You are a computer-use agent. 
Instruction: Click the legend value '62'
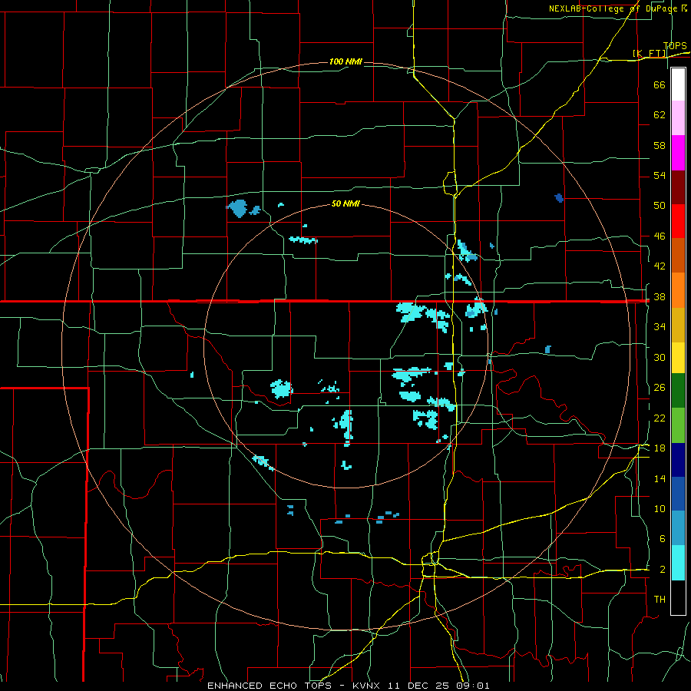pyautogui.click(x=660, y=115)
